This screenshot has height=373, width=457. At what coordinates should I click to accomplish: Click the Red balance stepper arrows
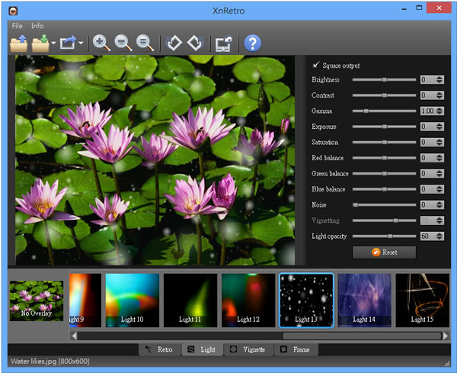(439, 158)
